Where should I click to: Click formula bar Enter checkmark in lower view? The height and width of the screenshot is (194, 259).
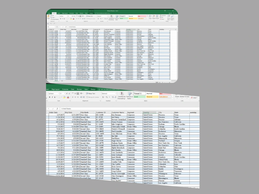coord(53,109)
